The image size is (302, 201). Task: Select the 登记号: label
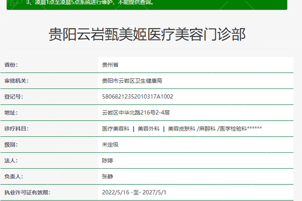[x=14, y=97]
